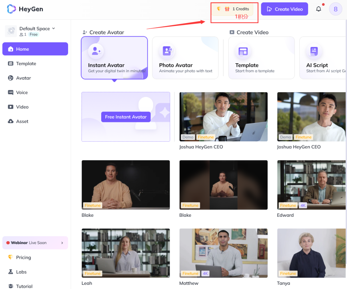Image resolution: width=347 pixels, height=289 pixels.
Task: Click the Pricing diamond icon
Action: click(x=10, y=257)
